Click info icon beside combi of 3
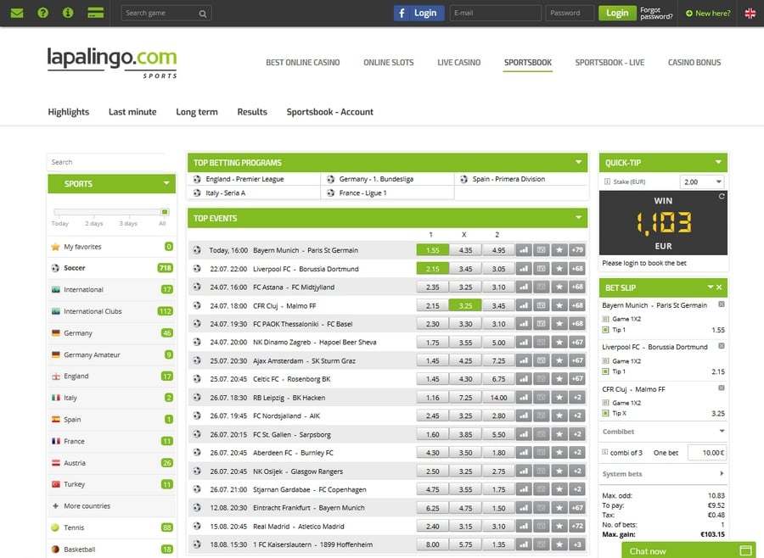 [x=605, y=452]
